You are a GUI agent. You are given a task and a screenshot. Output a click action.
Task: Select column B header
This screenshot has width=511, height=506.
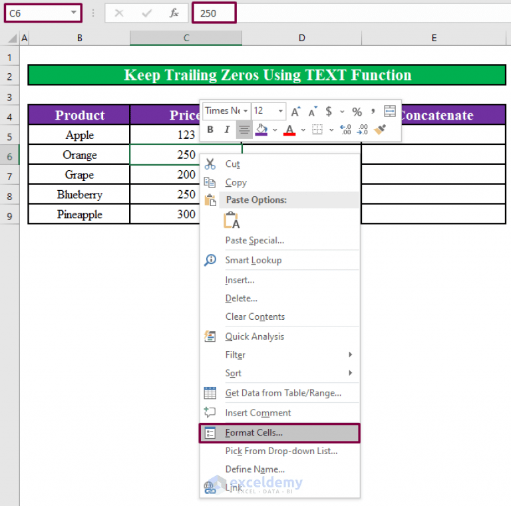click(x=80, y=38)
